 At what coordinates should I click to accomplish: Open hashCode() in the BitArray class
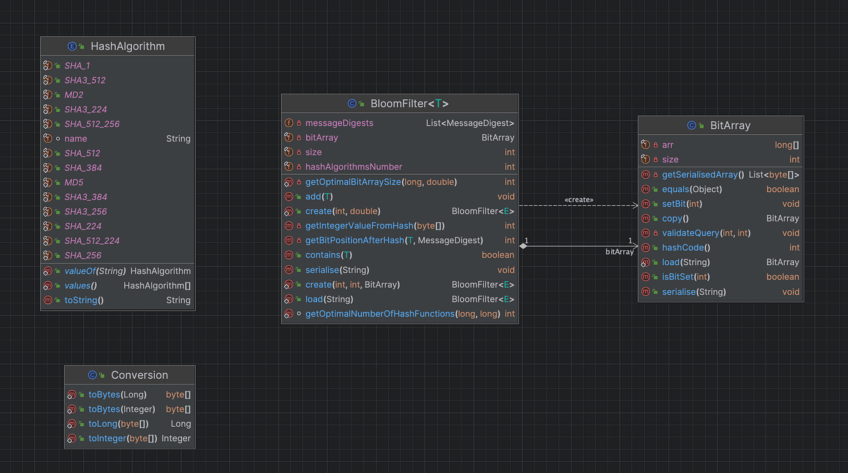pos(685,247)
